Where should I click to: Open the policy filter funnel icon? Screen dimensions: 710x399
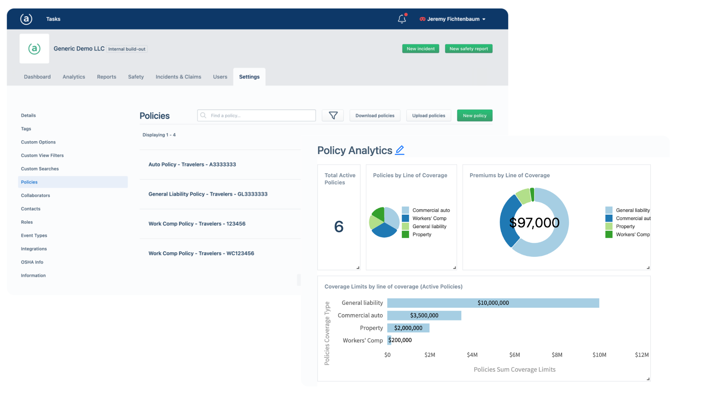tap(333, 116)
